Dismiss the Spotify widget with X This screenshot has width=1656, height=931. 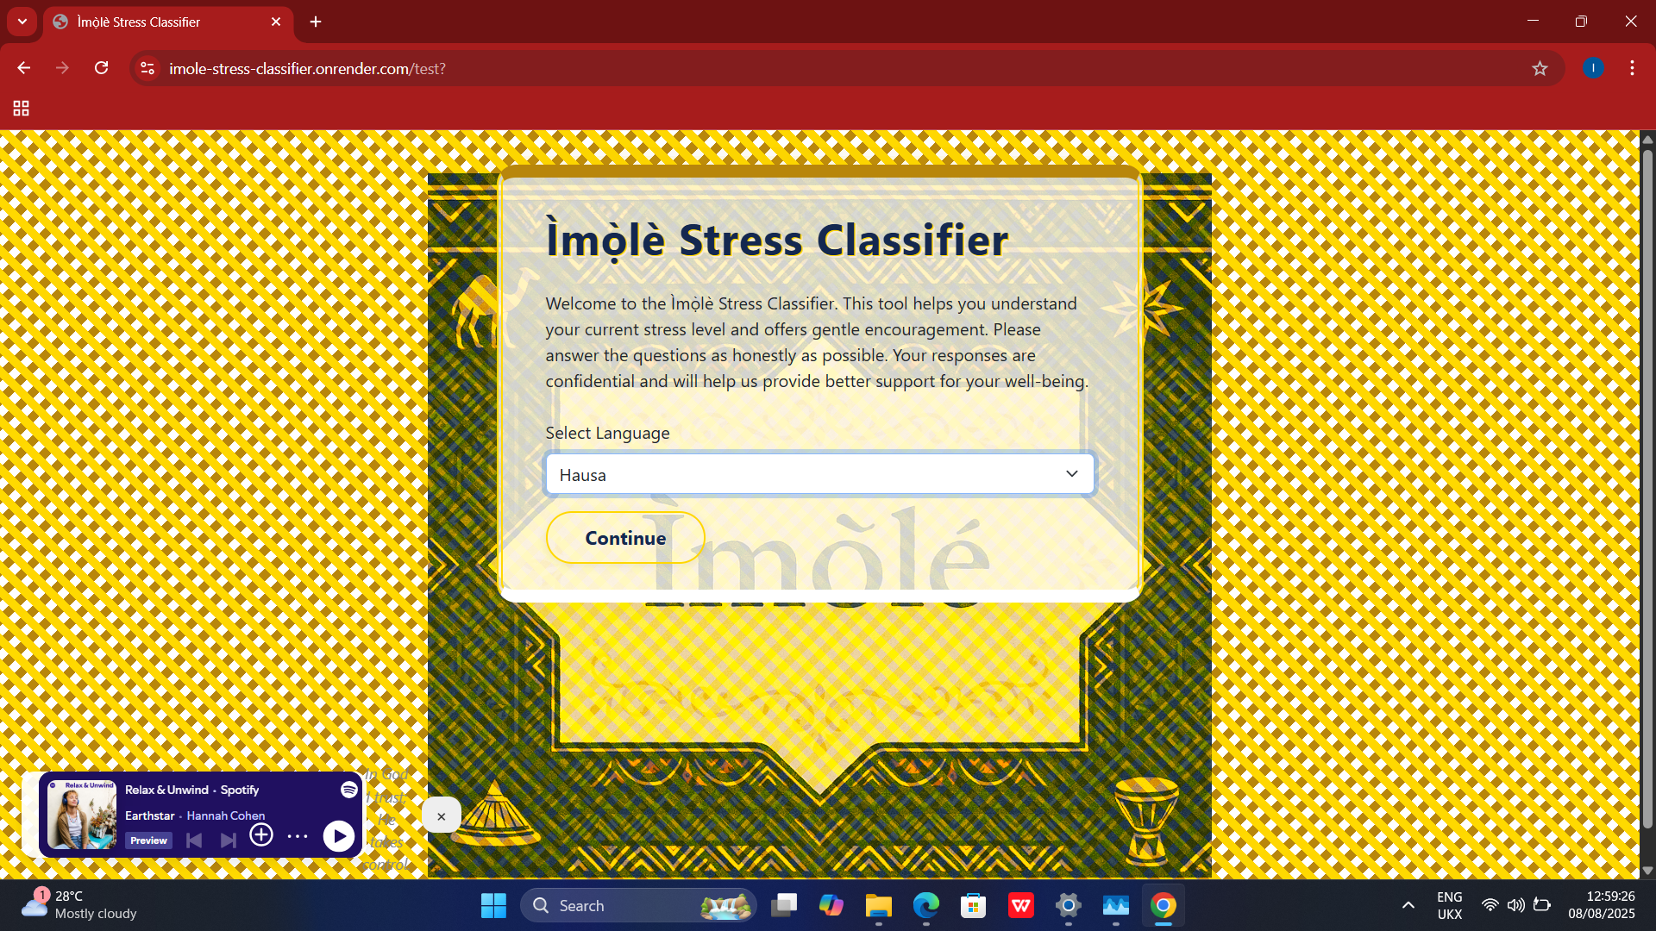point(441,815)
